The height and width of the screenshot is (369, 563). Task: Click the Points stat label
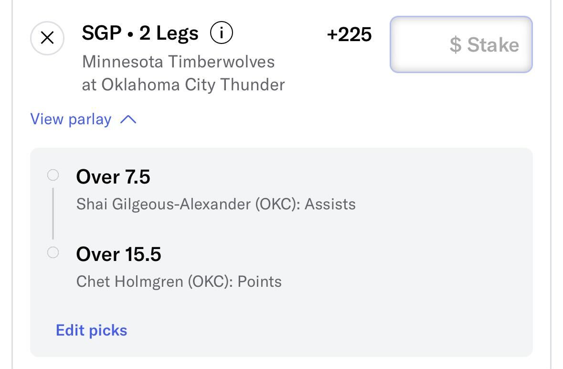click(x=260, y=282)
